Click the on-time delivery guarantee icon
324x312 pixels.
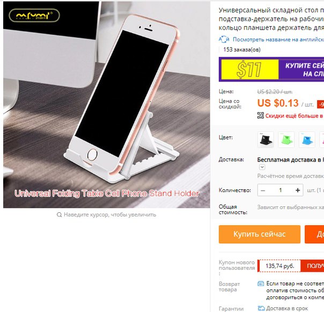[x=261, y=308]
